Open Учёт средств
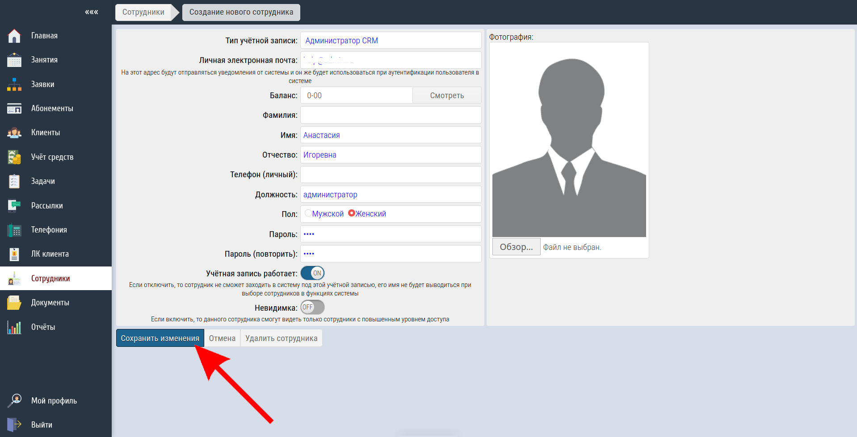857x437 pixels. (52, 157)
